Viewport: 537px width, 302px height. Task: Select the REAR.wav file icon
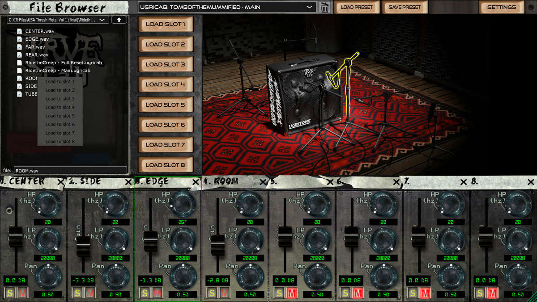pos(20,55)
